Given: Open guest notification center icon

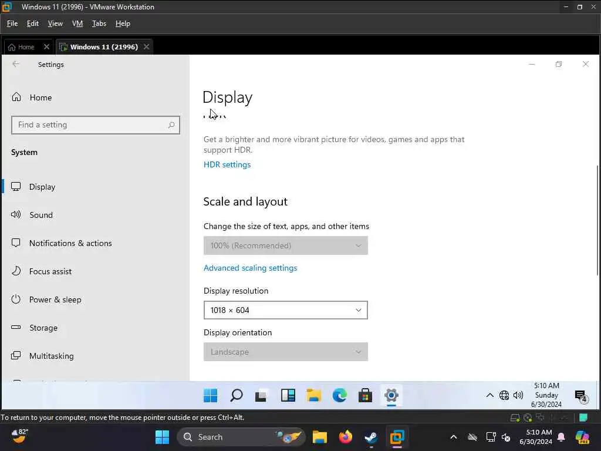Looking at the screenshot, I should (580, 396).
